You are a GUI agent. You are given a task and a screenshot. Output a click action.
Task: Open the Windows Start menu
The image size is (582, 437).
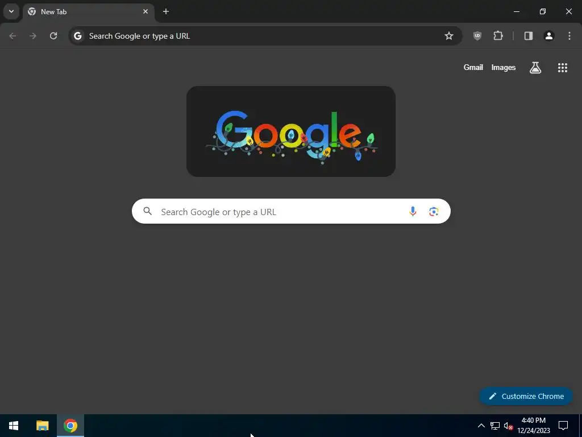click(14, 426)
